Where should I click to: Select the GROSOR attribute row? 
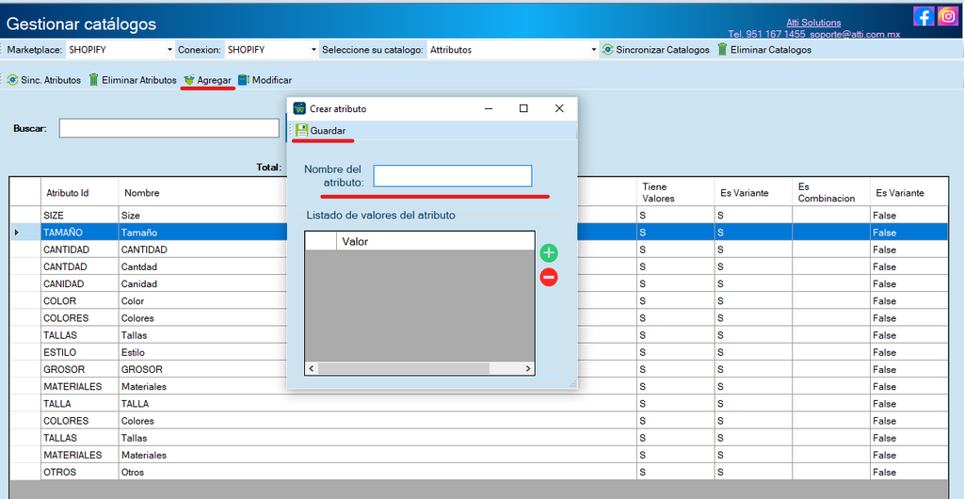pyautogui.click(x=478, y=370)
